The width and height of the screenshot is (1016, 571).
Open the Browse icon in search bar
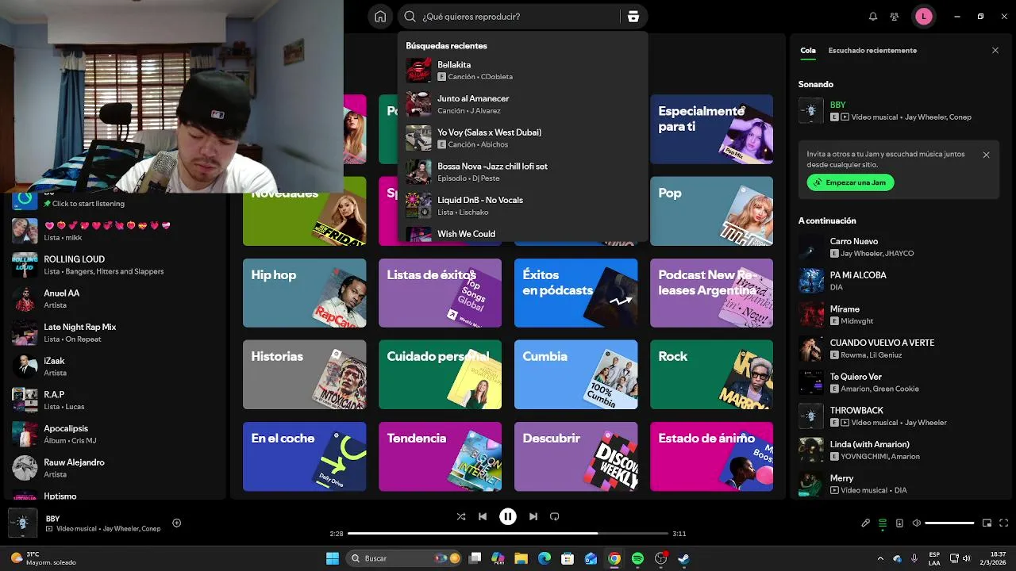tap(633, 17)
